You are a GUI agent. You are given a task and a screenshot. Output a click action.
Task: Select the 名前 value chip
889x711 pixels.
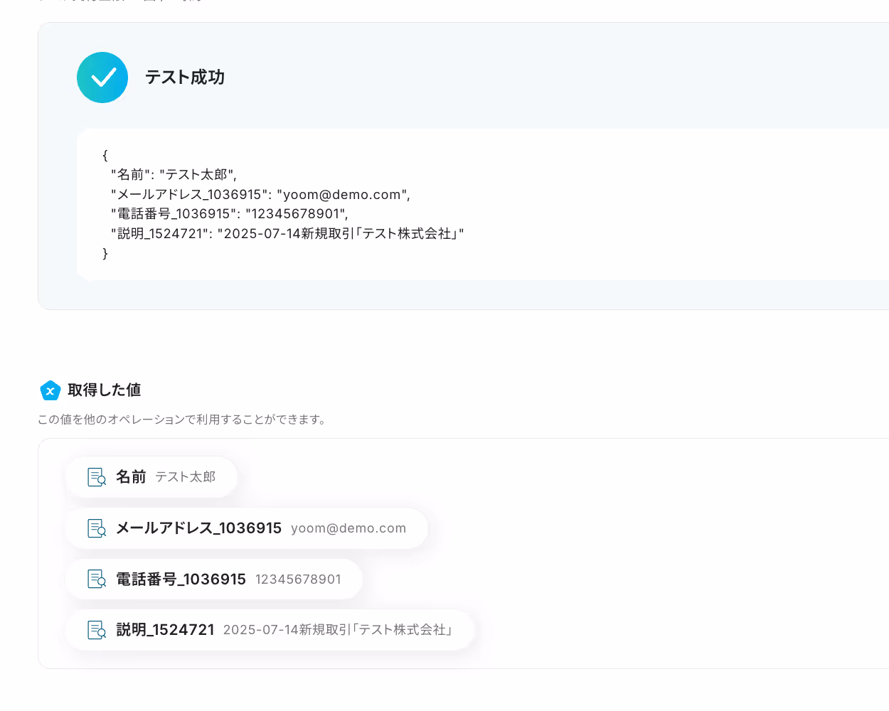[151, 477]
